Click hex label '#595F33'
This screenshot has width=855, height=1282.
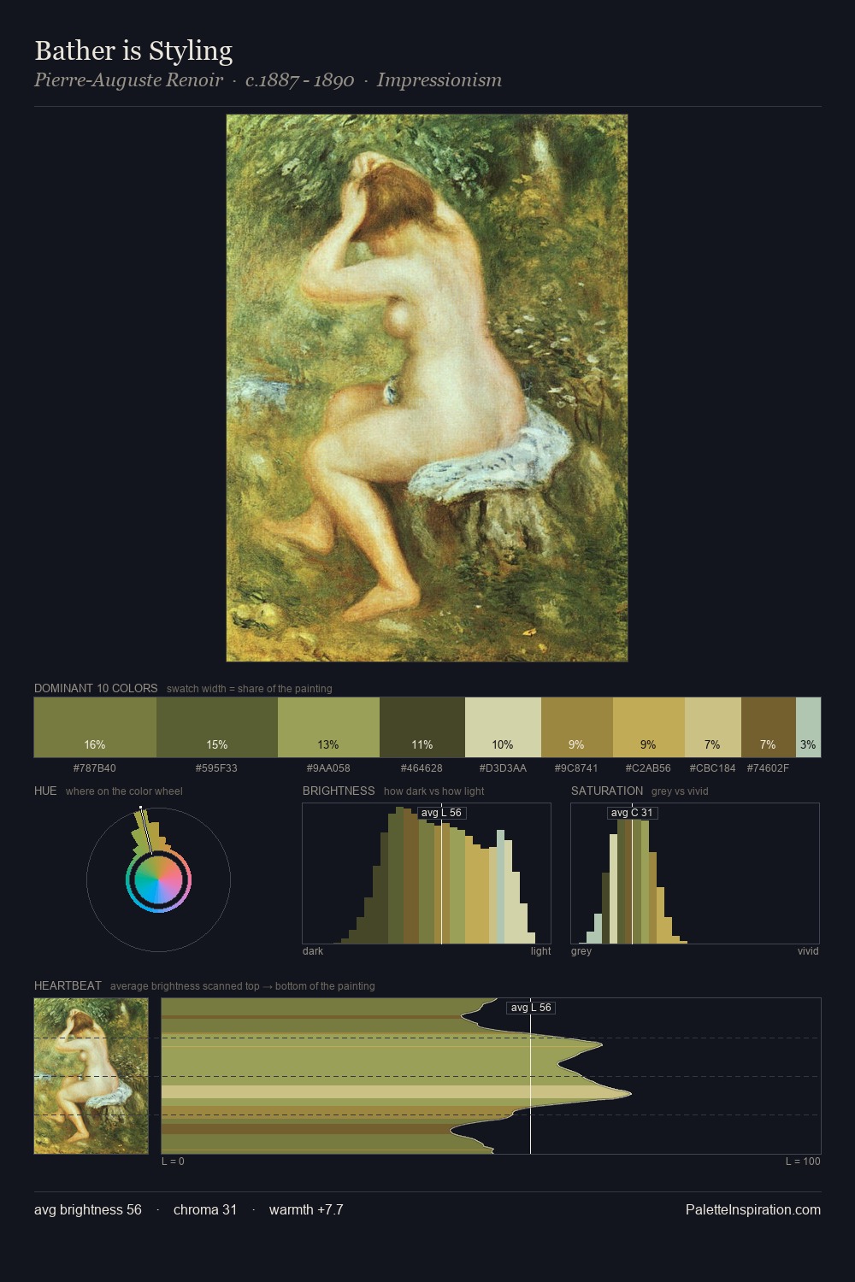217,767
